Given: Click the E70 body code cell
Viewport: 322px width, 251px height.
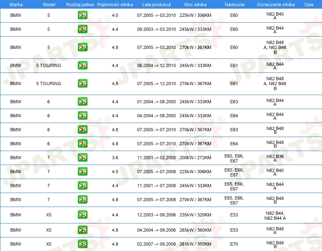Looking at the screenshot, I should [x=234, y=244].
